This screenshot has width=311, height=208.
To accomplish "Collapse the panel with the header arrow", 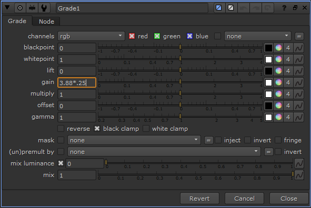I will (7, 8).
